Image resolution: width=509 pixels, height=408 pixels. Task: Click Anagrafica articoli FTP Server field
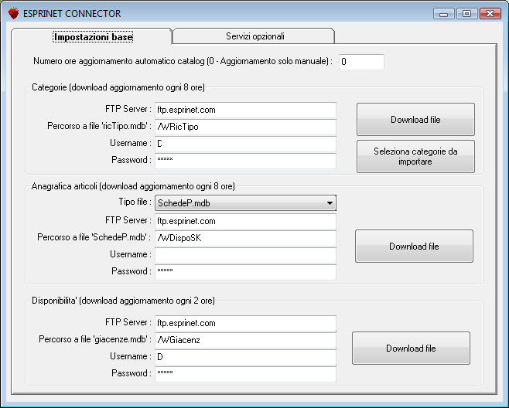245,221
